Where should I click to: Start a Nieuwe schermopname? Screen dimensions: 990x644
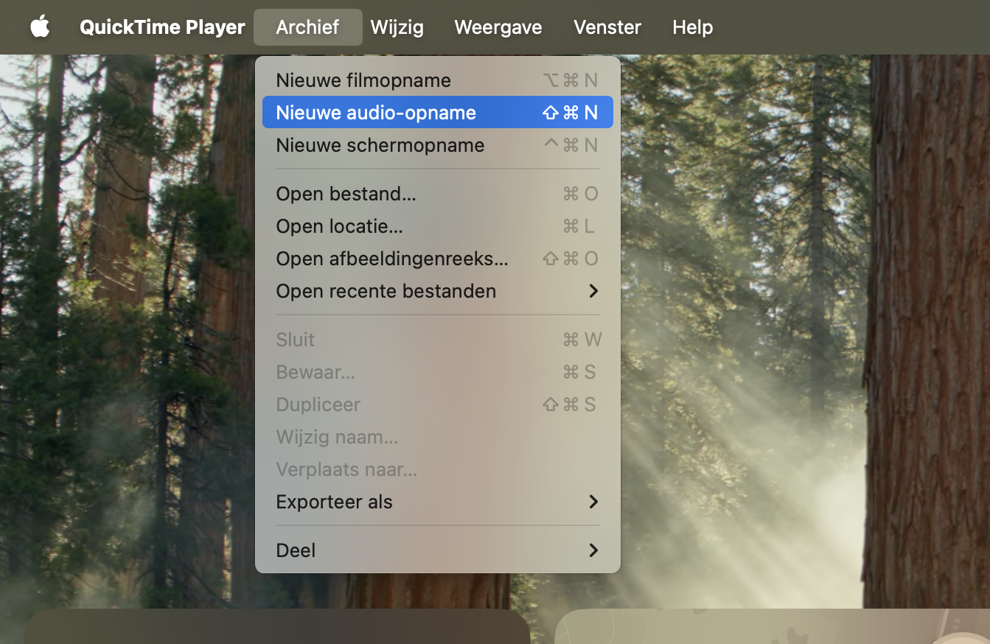[x=438, y=145]
